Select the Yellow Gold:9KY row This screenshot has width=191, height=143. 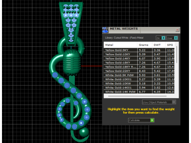(139, 50)
